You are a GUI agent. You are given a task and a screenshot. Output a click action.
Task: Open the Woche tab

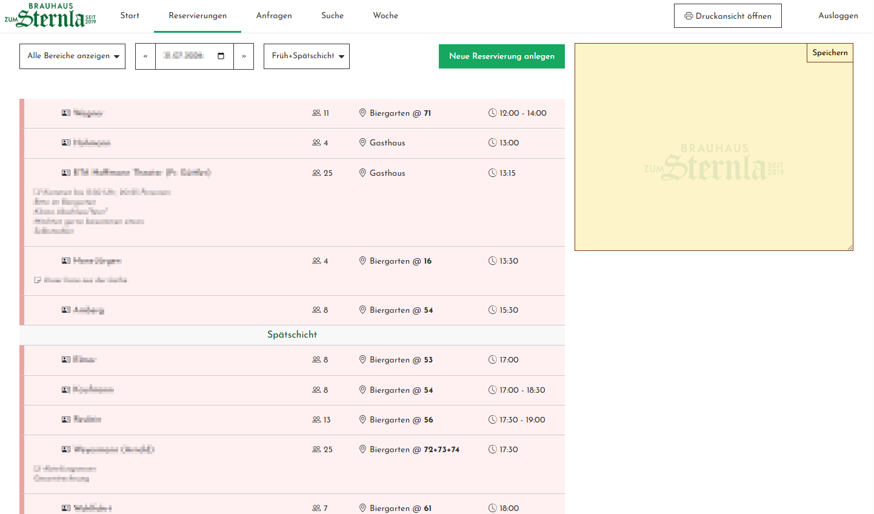[x=385, y=16]
